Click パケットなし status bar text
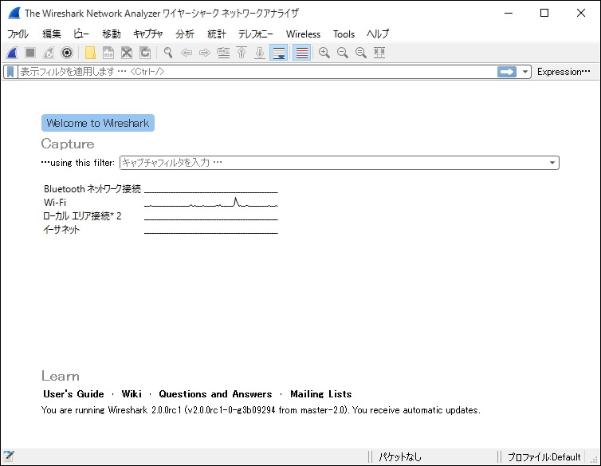This screenshot has height=466, width=601. (400, 456)
